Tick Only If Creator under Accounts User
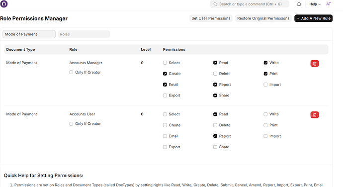This screenshot has width=343, height=187. coord(71,124)
